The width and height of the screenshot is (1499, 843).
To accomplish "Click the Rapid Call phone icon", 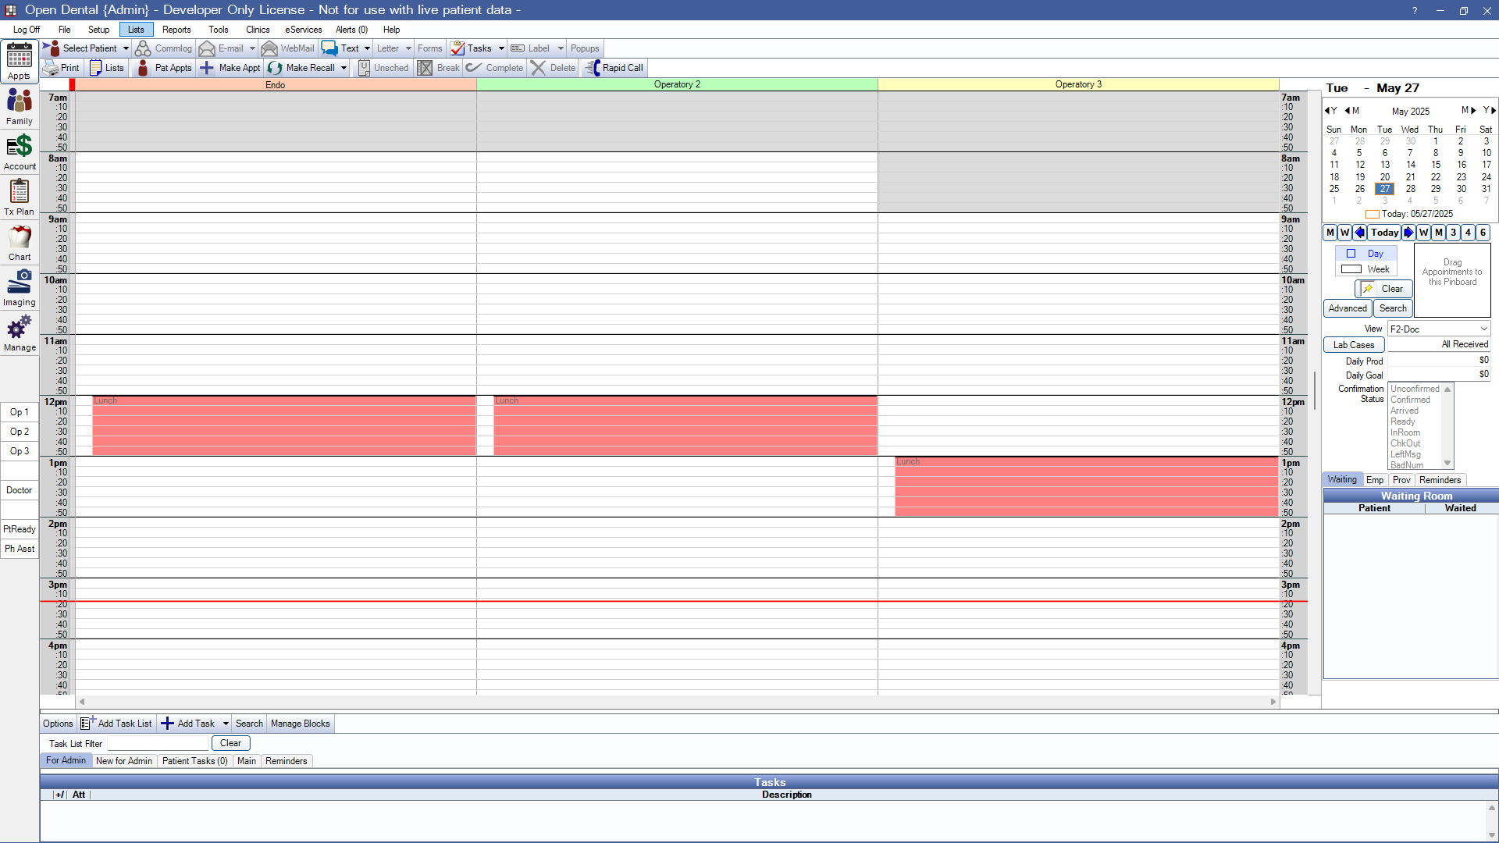I will (x=593, y=68).
